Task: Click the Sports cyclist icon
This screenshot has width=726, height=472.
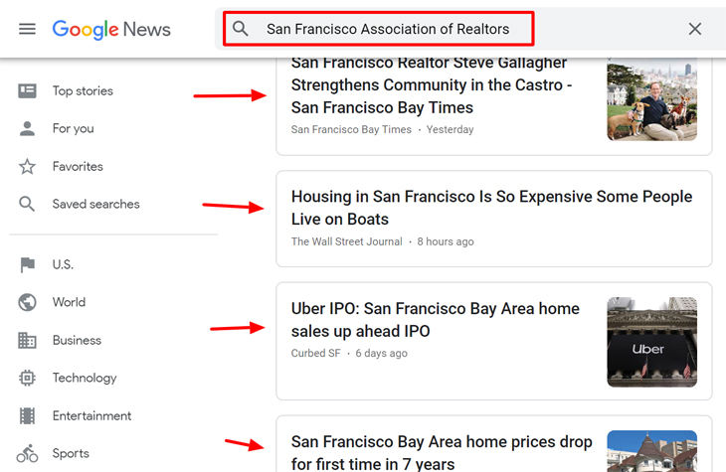Action: pos(27,453)
